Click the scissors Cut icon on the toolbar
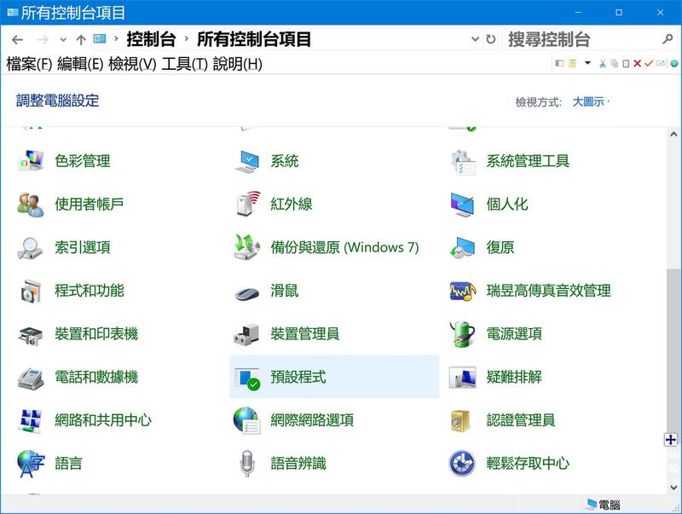 coord(603,62)
